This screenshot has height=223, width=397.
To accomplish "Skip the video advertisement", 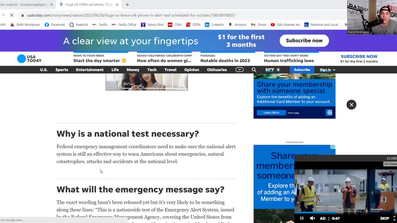I will point(385,218).
